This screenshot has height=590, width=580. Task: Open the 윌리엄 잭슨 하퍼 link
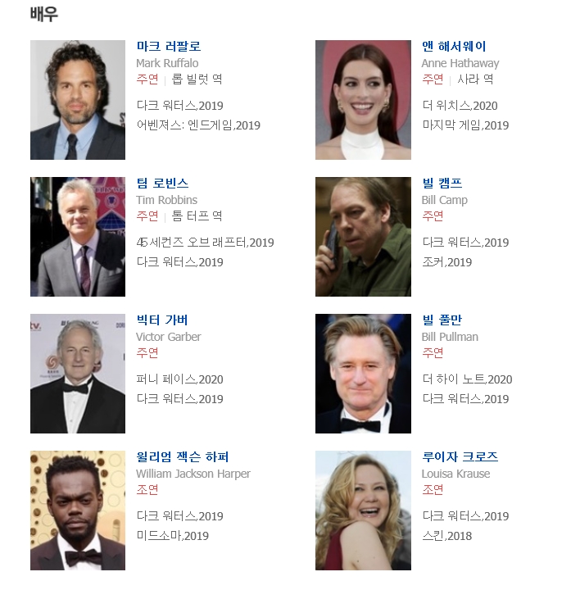pyautogui.click(x=183, y=457)
